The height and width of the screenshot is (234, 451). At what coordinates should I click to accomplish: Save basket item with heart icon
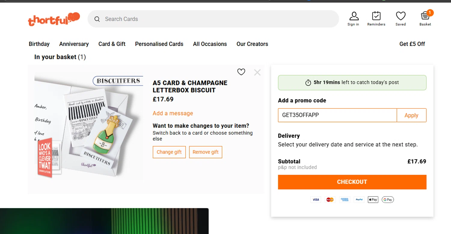click(x=241, y=72)
